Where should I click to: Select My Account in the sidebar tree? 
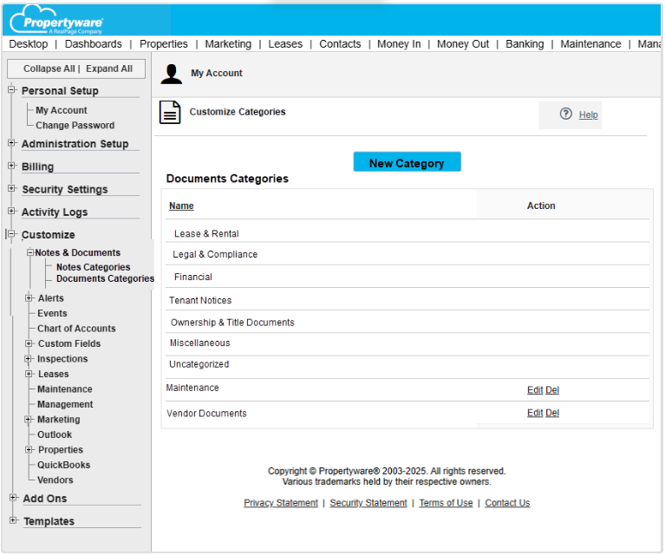point(62,110)
